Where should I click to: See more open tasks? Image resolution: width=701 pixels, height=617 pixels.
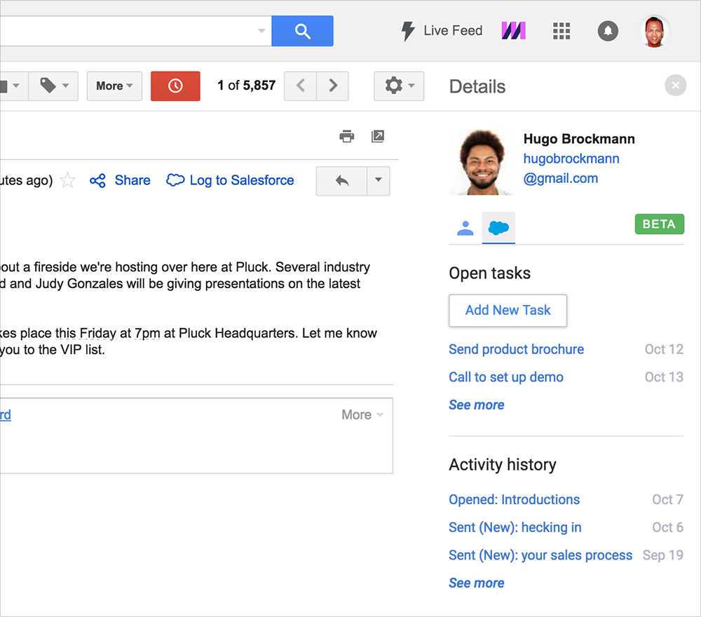coord(477,405)
